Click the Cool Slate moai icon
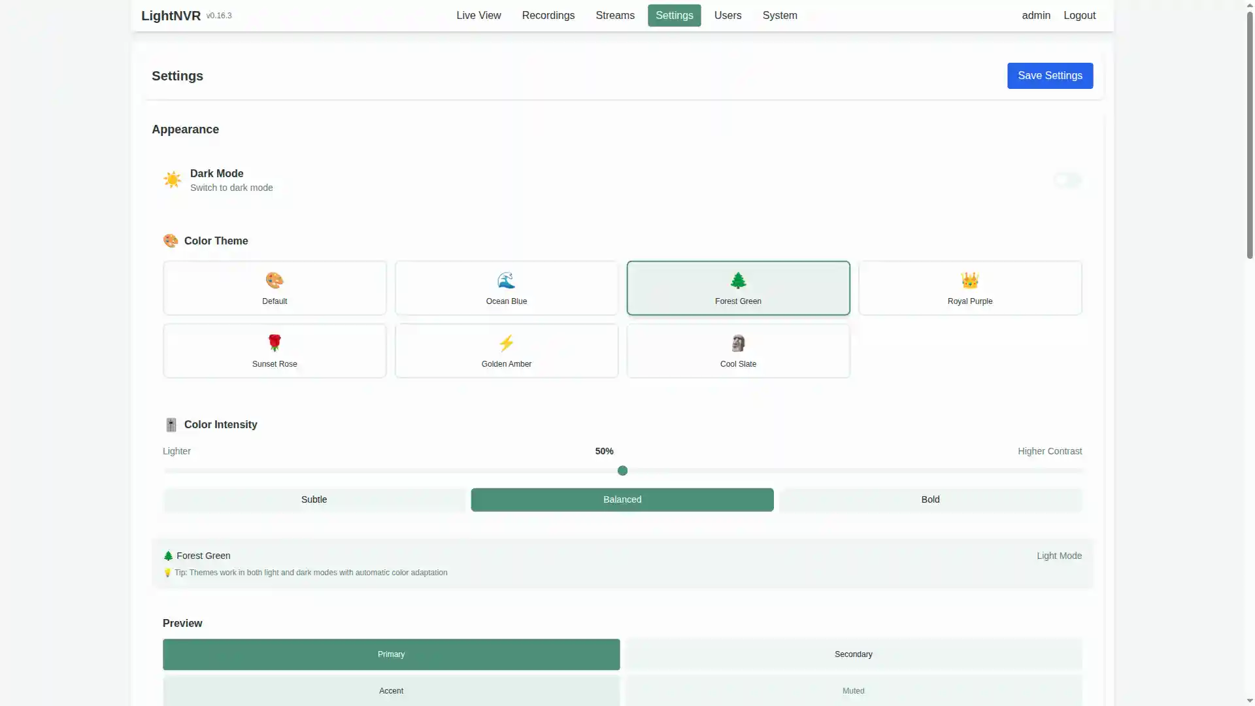Viewport: 1255px width, 706px height. point(738,343)
